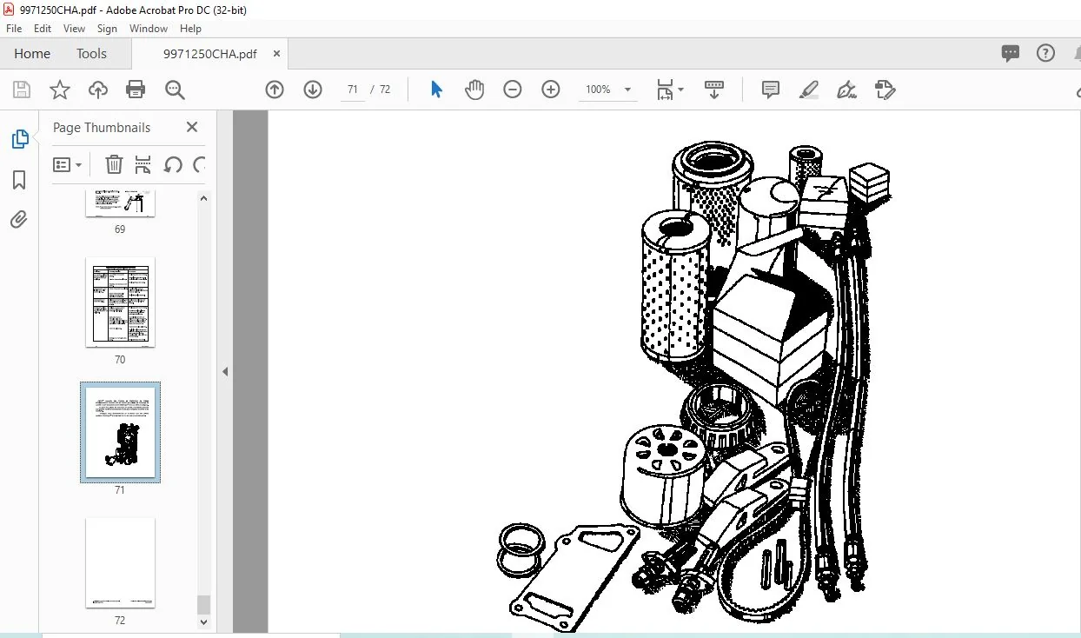Zoom in with plus icon
Screen dimensions: 1081x638
551,90
